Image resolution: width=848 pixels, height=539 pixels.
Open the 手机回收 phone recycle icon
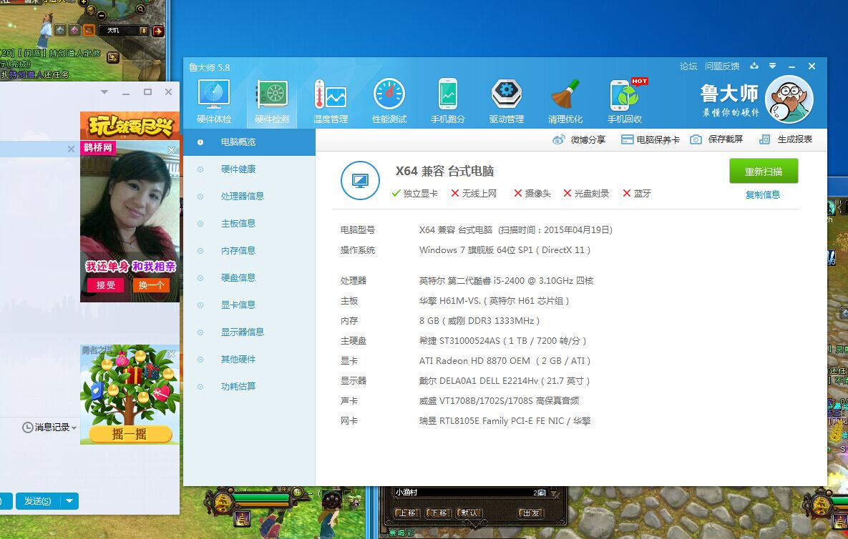pyautogui.click(x=625, y=102)
